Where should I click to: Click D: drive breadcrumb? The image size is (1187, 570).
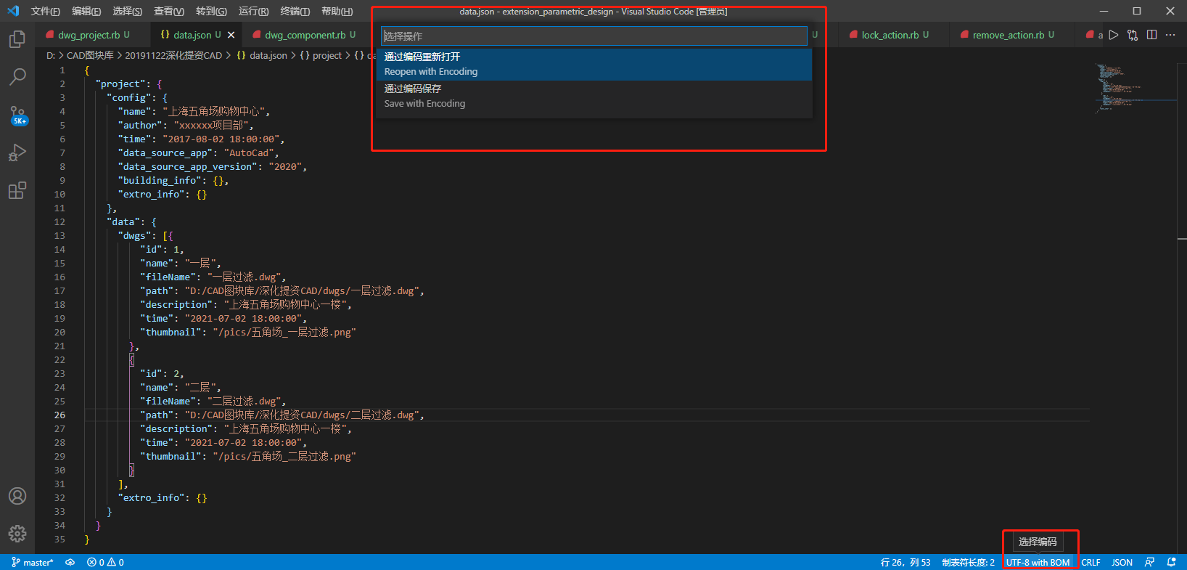tap(51, 55)
